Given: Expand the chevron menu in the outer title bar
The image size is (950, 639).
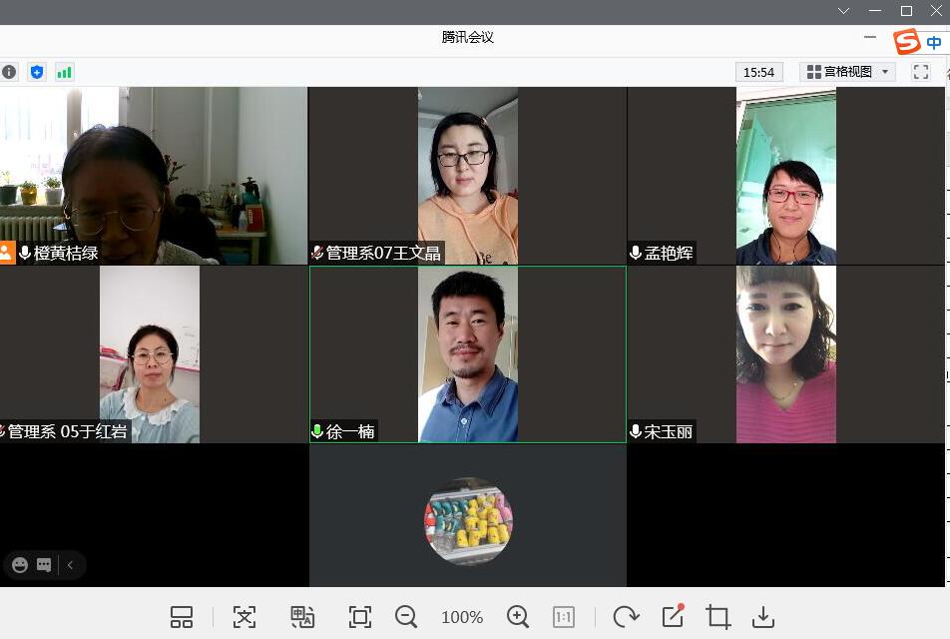Looking at the screenshot, I should point(843,11).
